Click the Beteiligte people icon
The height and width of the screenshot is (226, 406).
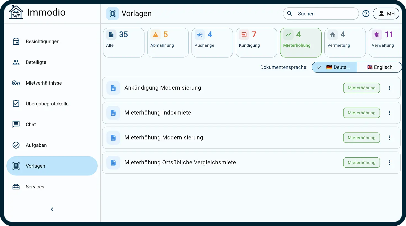[x=16, y=62]
